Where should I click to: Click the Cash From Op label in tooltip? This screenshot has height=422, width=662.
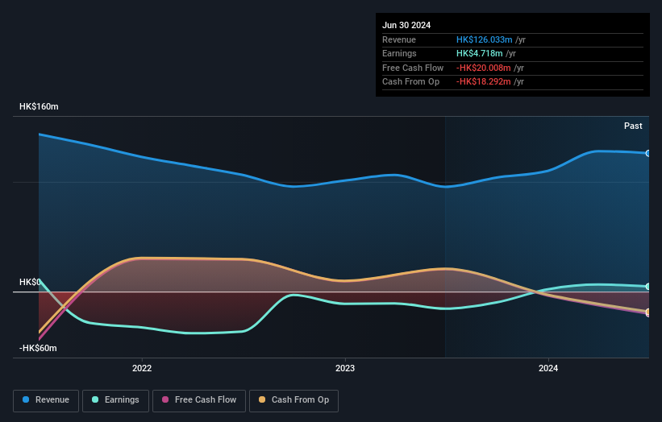(x=410, y=82)
